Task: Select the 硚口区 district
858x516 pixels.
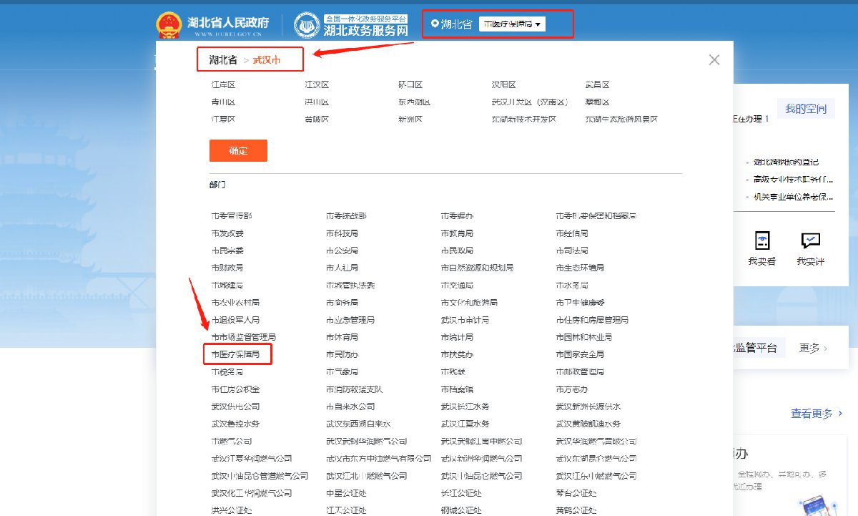Action: (x=410, y=84)
